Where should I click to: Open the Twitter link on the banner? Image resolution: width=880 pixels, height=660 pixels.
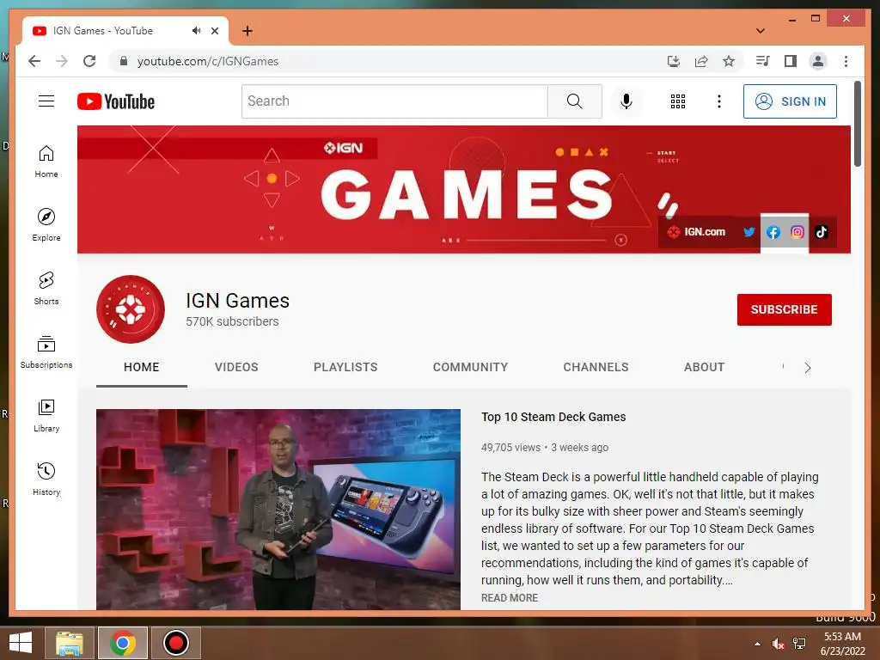pyautogui.click(x=749, y=232)
